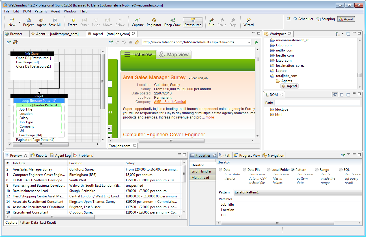Click the DOM Path input field

click(x=317, y=103)
